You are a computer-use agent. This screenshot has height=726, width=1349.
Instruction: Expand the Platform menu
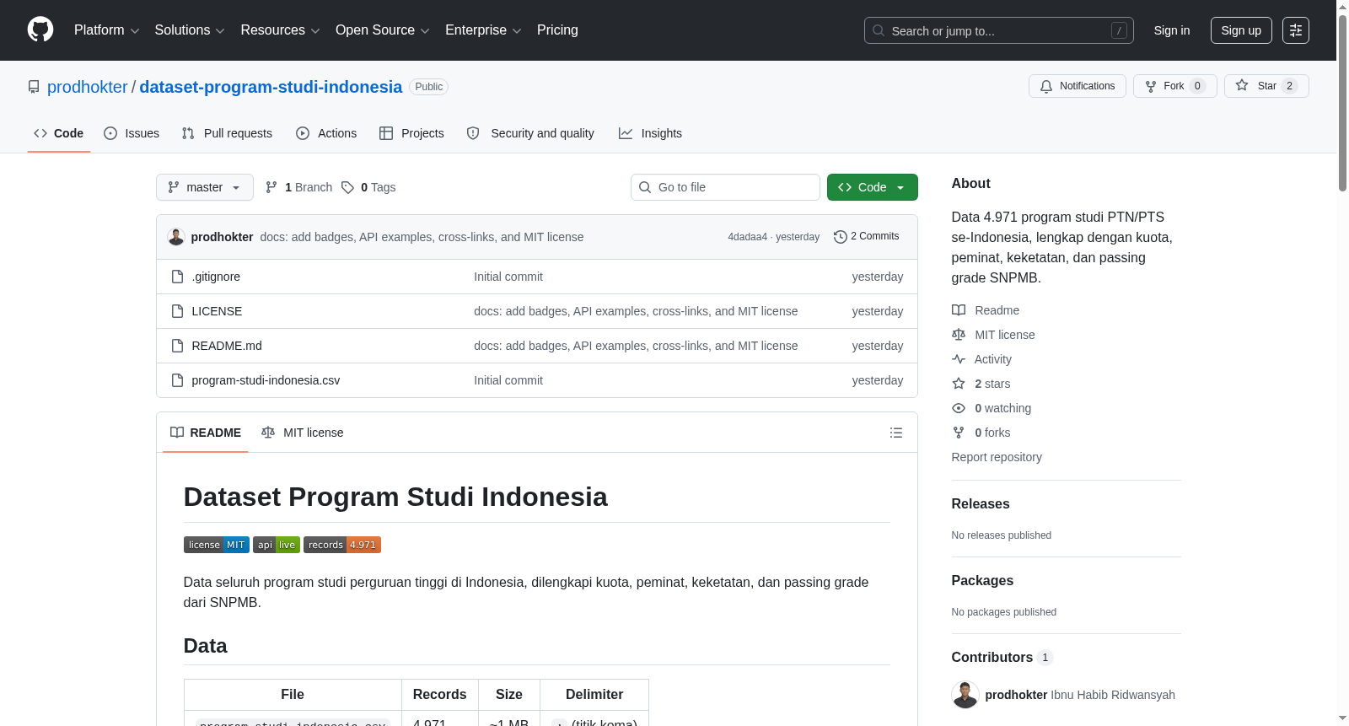click(107, 30)
